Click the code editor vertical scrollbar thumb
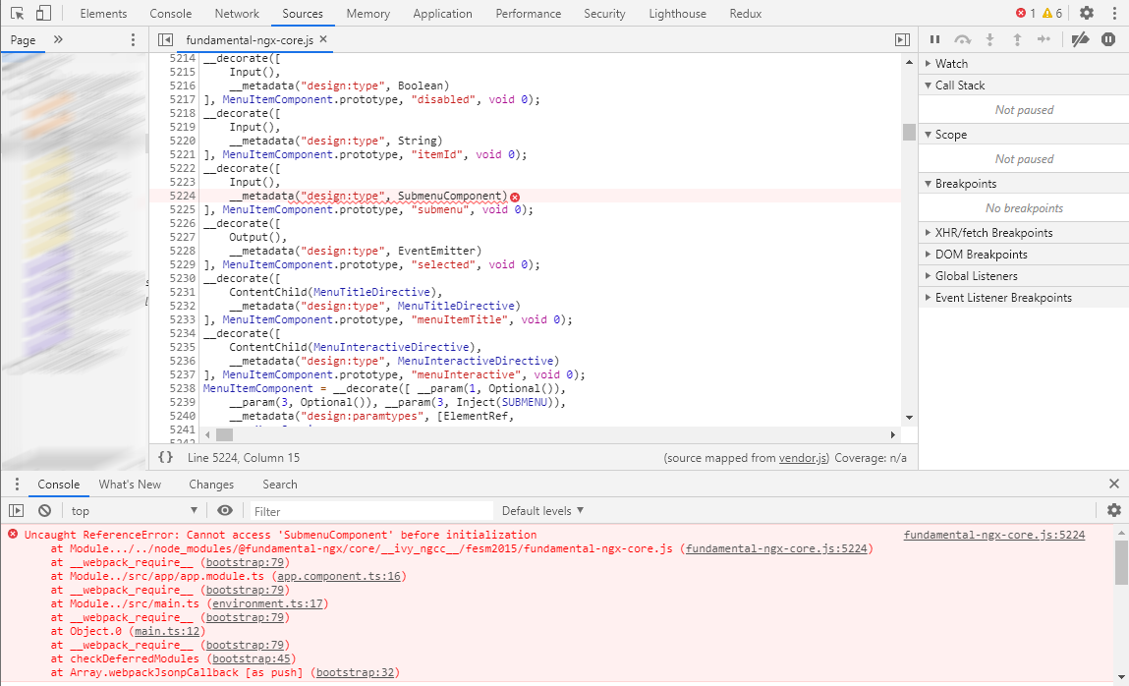Image resolution: width=1129 pixels, height=686 pixels. point(910,133)
